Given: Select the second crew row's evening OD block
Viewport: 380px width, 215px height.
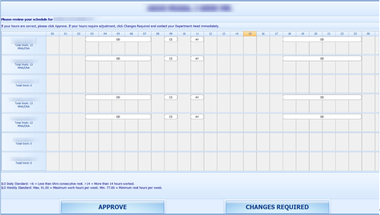Looking at the screenshot, I should (x=322, y=58).
